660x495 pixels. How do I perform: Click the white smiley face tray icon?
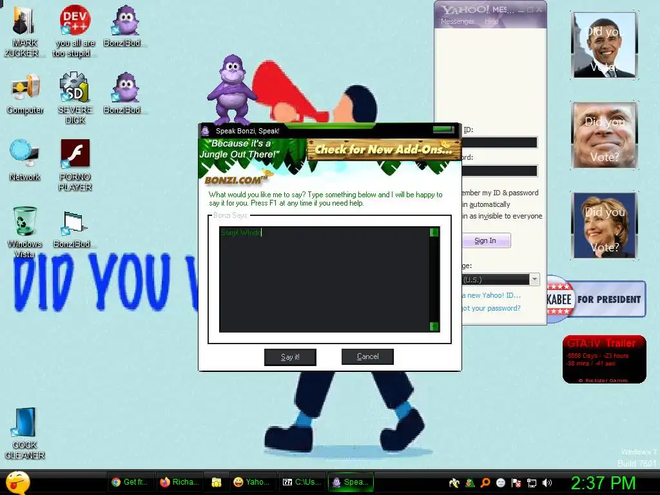click(x=500, y=483)
